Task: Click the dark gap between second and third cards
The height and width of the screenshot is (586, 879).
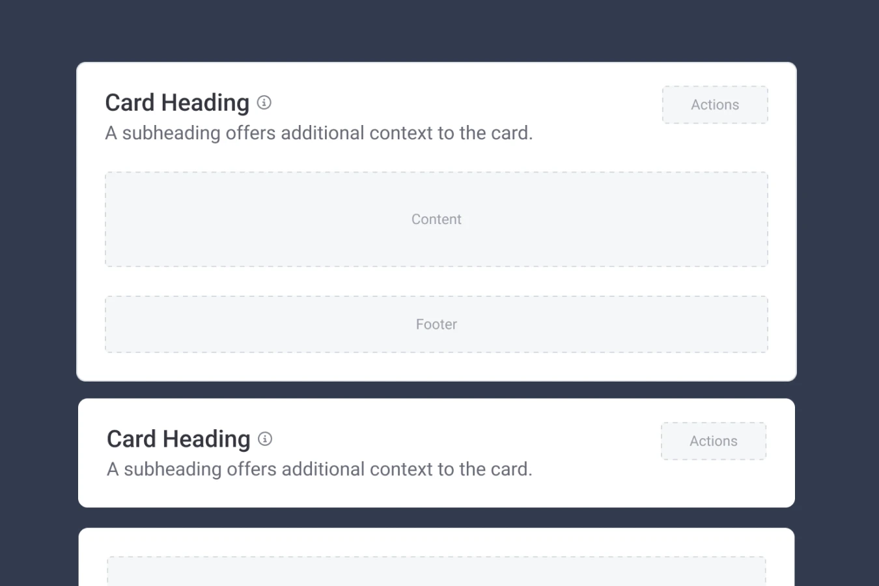Action: (436, 518)
